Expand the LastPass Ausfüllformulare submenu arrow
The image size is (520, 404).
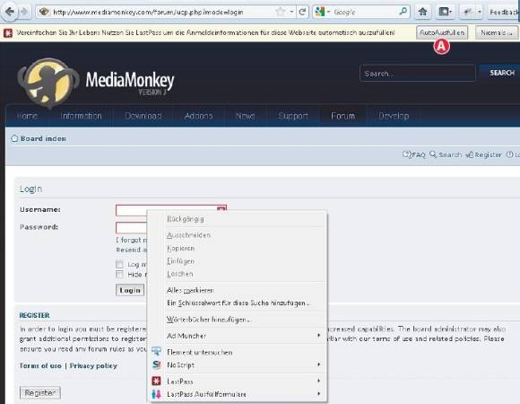coord(318,394)
